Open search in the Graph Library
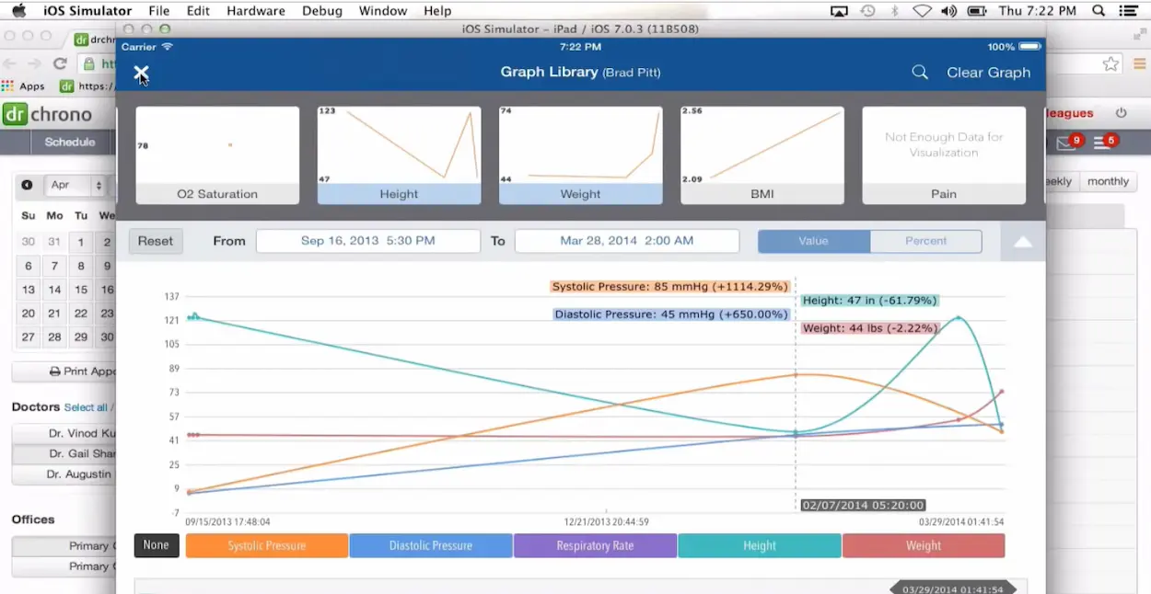 coord(919,72)
